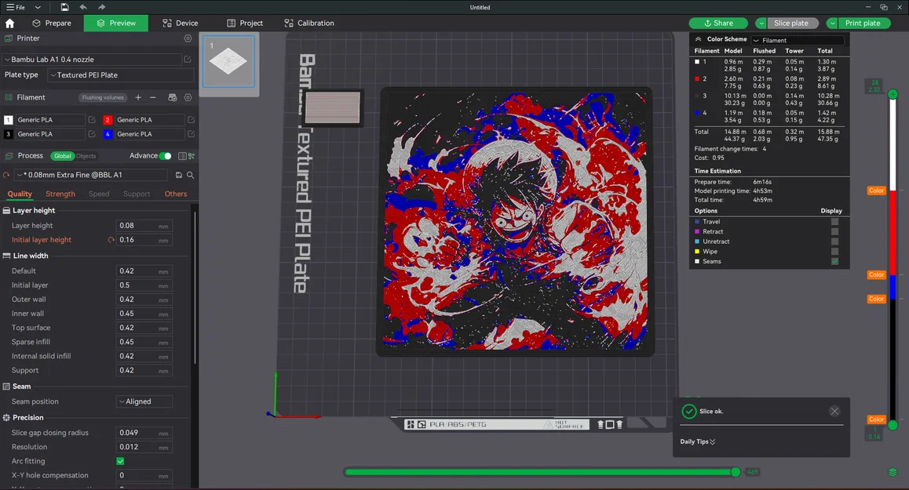Switch process scope to Global
Image resolution: width=909 pixels, height=490 pixels.
point(63,156)
